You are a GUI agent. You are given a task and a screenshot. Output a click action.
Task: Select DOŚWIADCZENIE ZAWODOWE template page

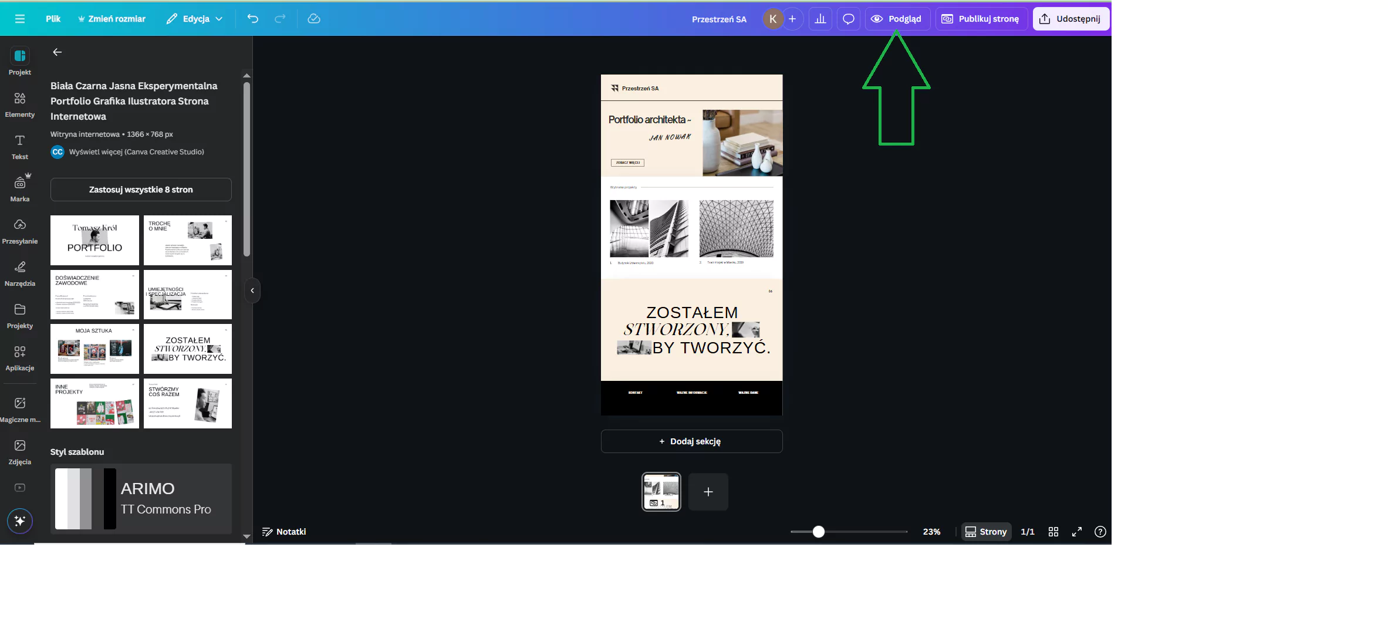[94, 295]
